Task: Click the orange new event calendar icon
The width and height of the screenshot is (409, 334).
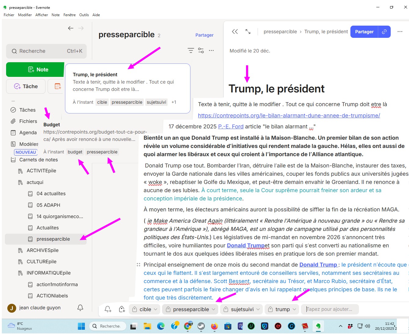Action: [58, 86]
